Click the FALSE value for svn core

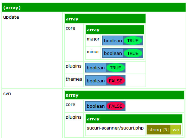[116, 106]
